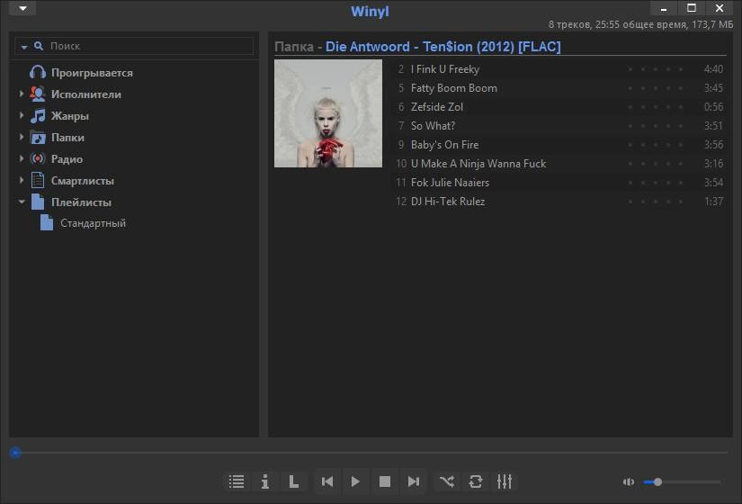742x504 pixels.
Task: Toggle shuffle mode
Action: click(x=447, y=481)
